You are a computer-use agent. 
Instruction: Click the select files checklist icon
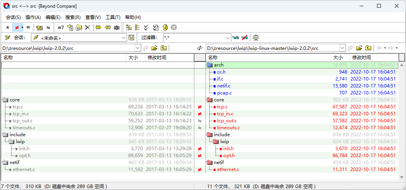[156, 27]
